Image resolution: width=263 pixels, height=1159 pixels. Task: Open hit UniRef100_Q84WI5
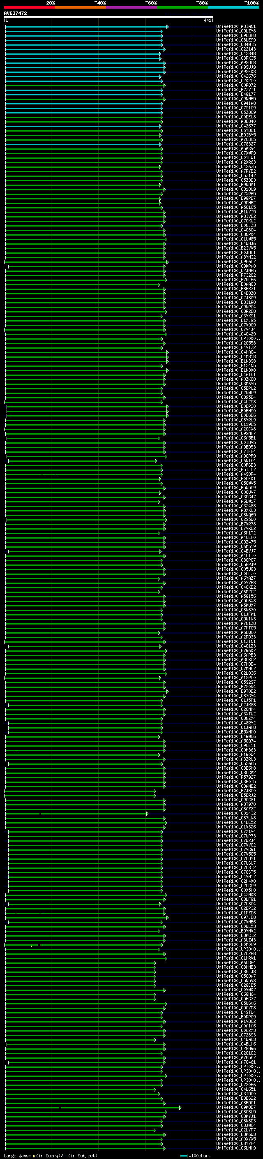click(x=236, y=44)
